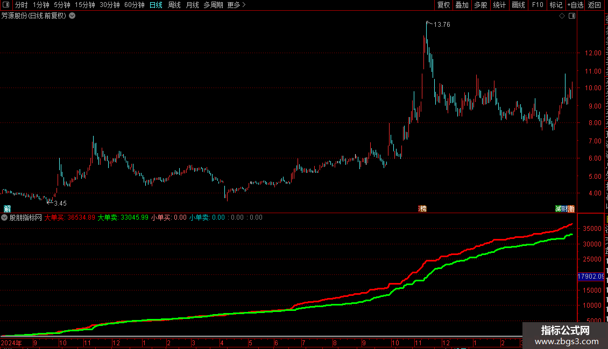Select the 15分钟 period tab
The width and height of the screenshot is (608, 349).
pyautogui.click(x=85, y=5)
